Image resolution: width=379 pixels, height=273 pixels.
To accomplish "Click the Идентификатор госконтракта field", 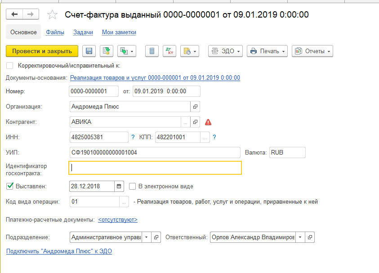I will [x=155, y=168].
